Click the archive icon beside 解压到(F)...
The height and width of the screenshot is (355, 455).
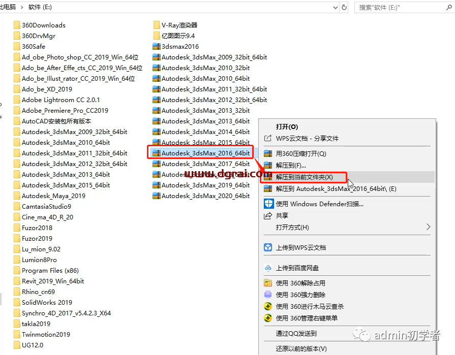[268, 166]
